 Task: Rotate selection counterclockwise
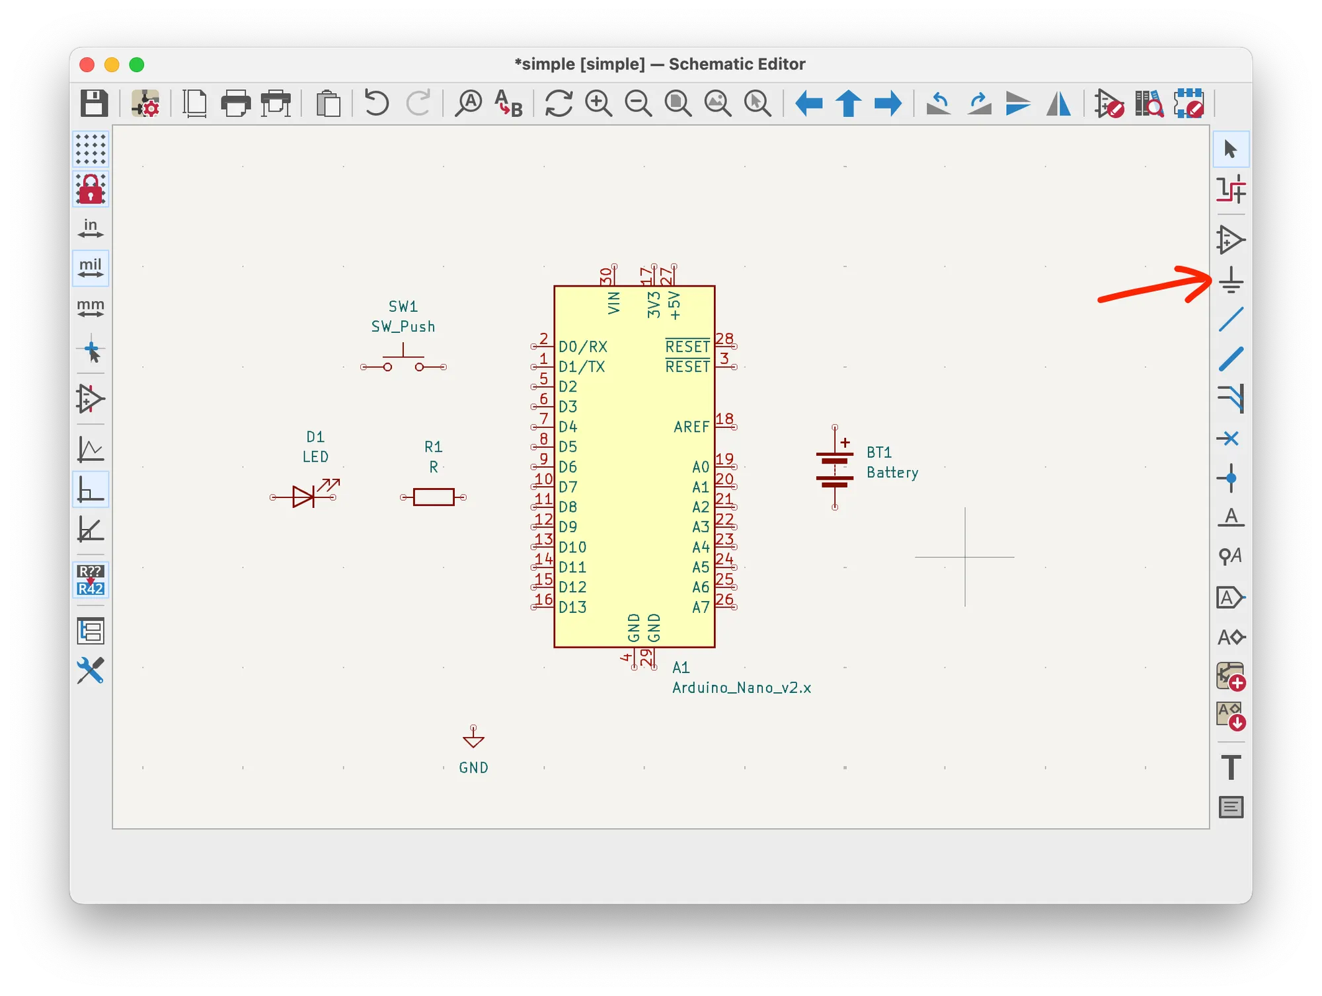(939, 104)
